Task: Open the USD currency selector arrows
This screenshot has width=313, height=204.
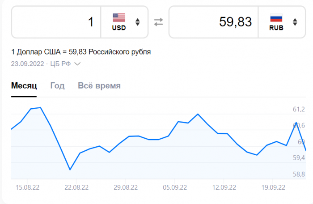Action: pos(138,22)
